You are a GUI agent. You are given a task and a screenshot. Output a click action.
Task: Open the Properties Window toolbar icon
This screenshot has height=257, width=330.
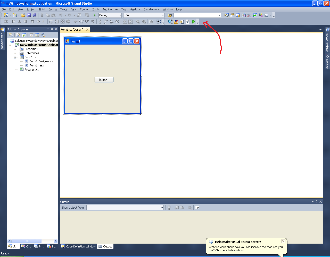tap(232, 15)
